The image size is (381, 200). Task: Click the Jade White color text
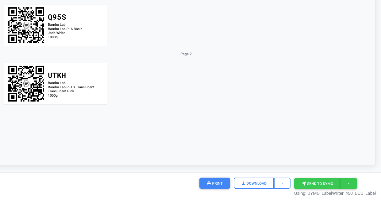(56, 33)
